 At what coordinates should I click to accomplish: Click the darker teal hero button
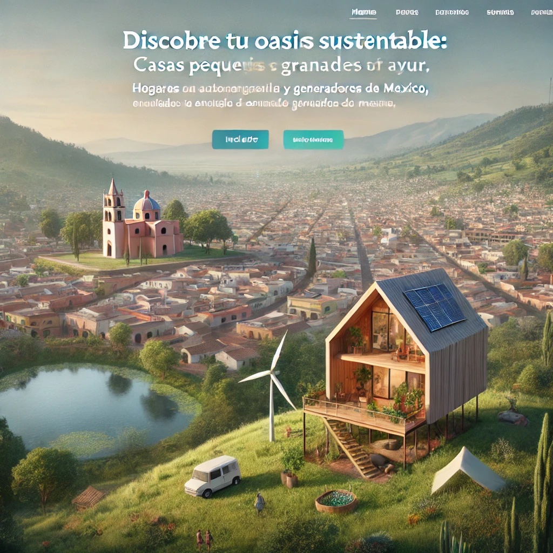(x=240, y=139)
